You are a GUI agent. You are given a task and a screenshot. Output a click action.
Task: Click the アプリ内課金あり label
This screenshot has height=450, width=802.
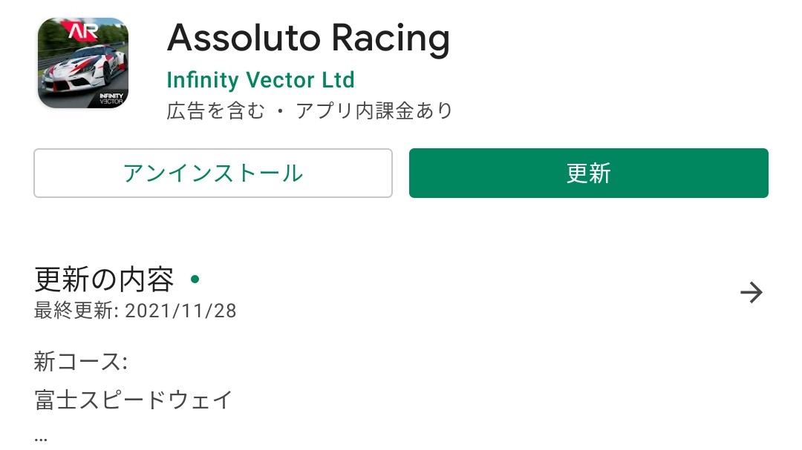(374, 110)
